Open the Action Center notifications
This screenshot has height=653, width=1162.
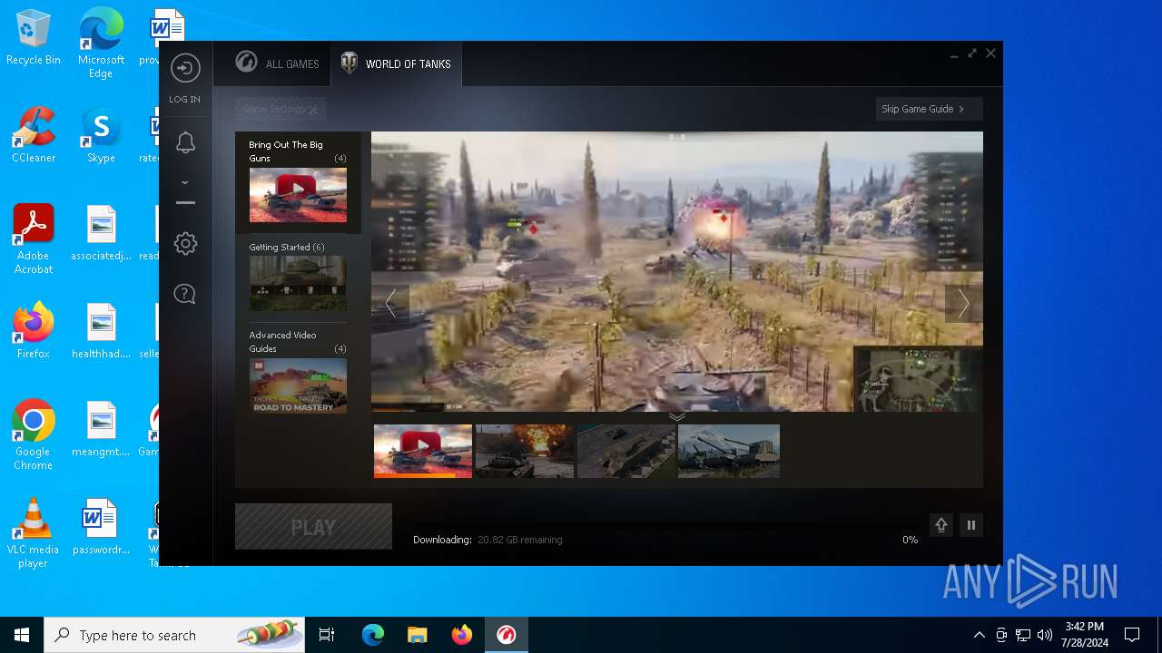(x=1132, y=635)
